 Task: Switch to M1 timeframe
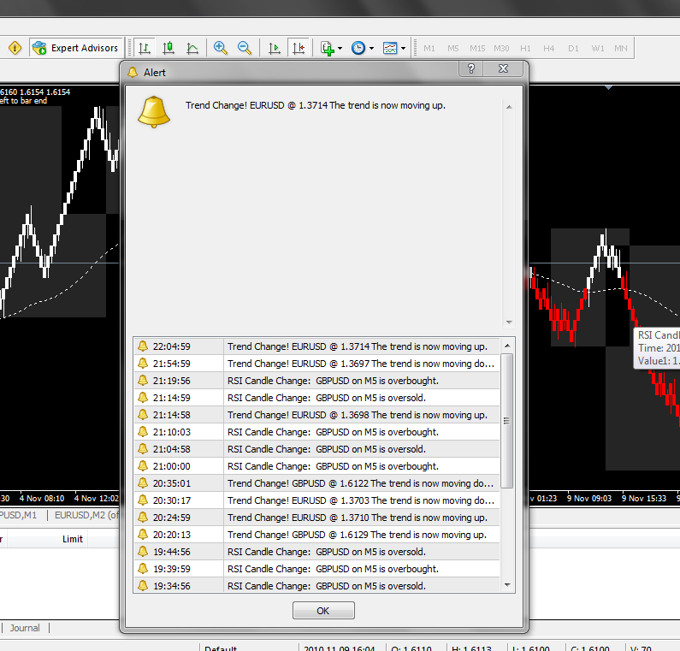[x=429, y=48]
